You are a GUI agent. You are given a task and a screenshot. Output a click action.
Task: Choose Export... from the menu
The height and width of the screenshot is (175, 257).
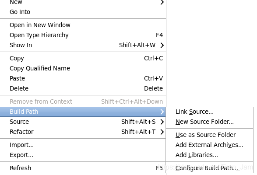(83, 155)
